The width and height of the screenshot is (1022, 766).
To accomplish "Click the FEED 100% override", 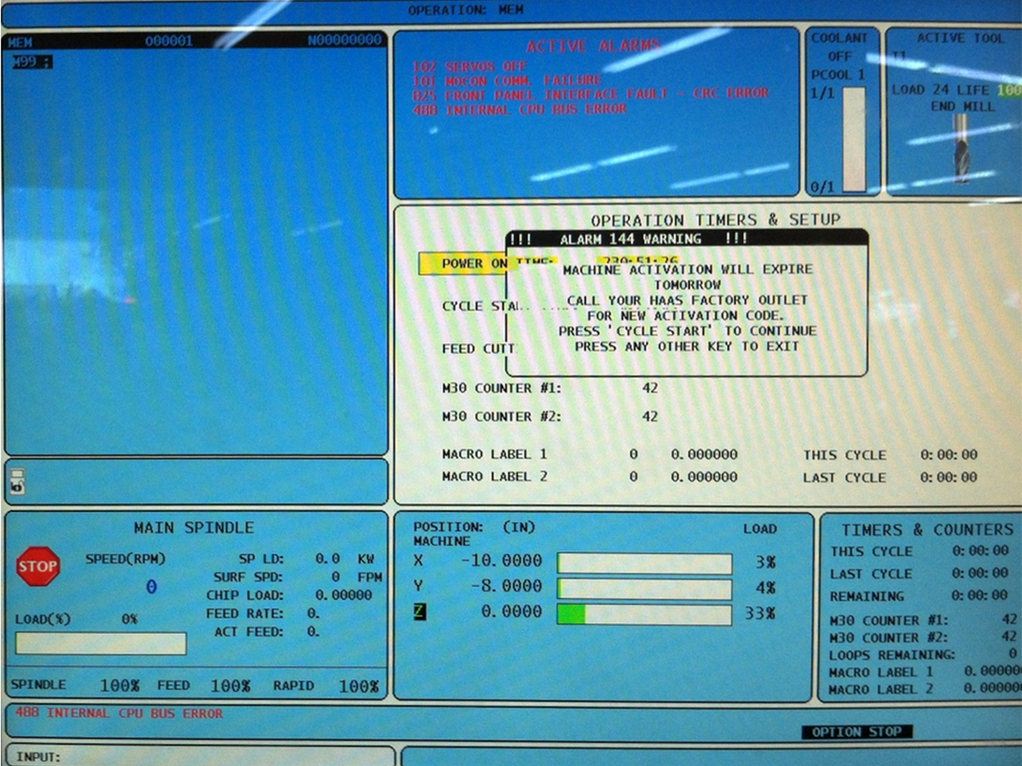I will [204, 685].
